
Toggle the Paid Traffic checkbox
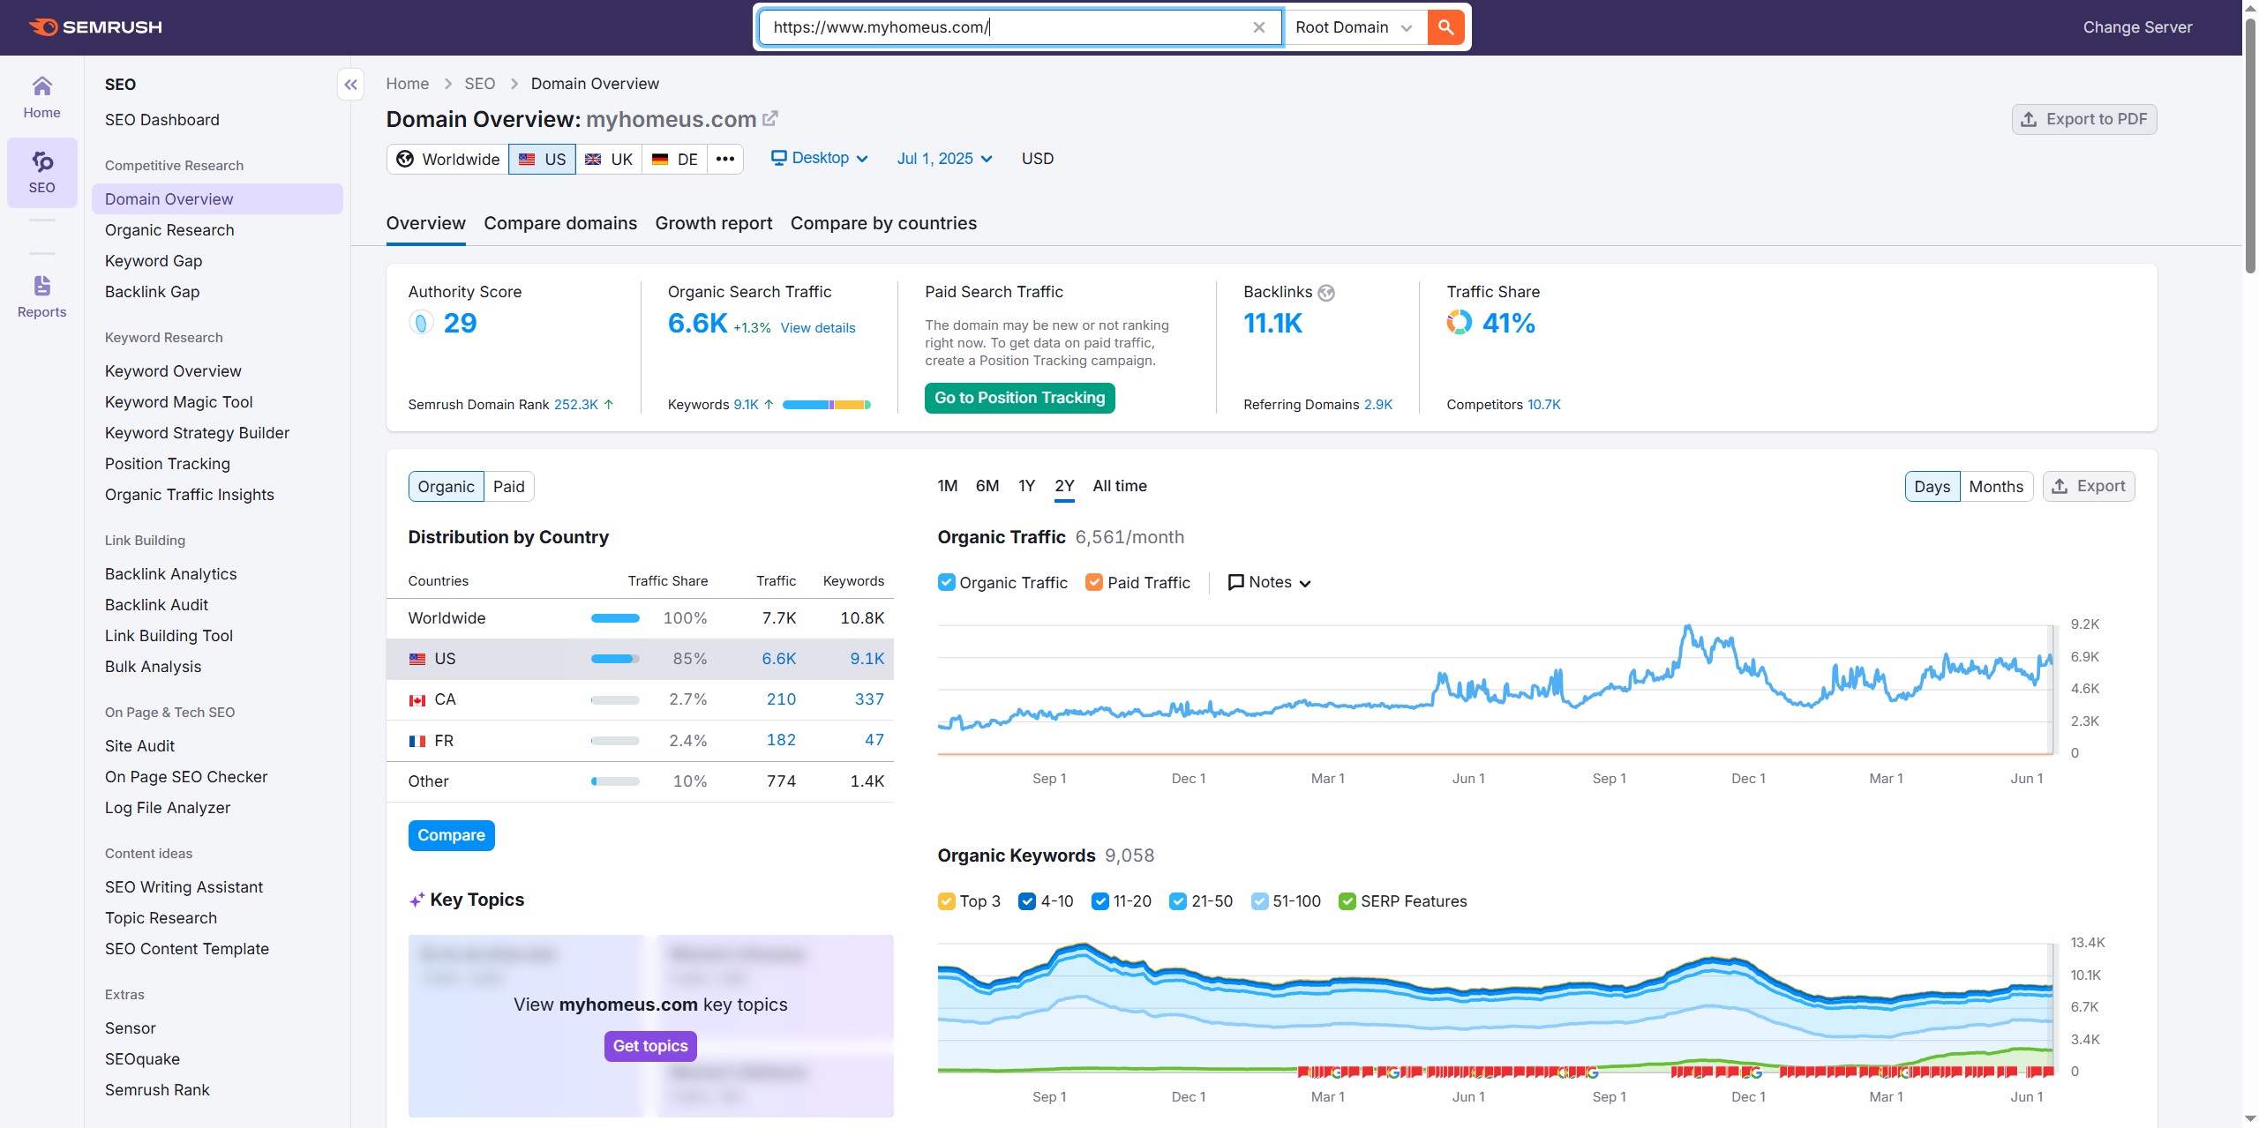coord(1094,582)
